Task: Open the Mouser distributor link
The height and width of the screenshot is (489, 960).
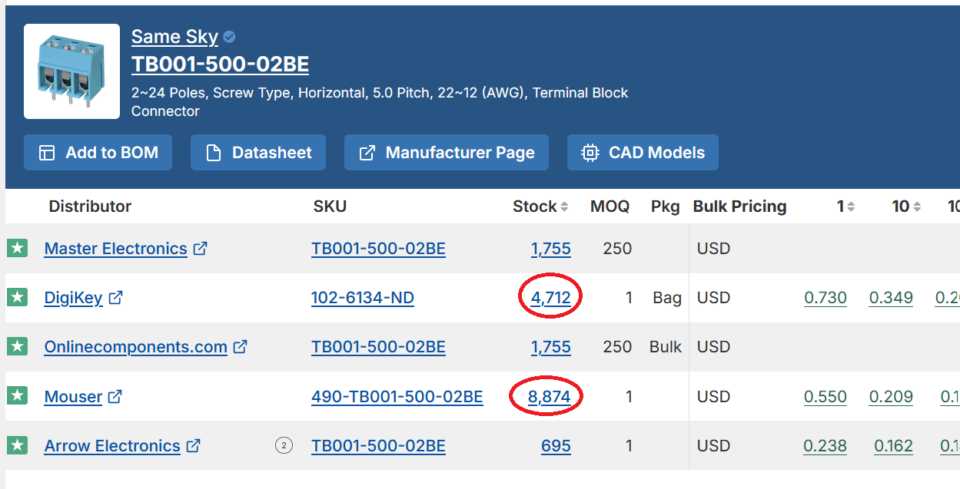Action: pyautogui.click(x=73, y=397)
